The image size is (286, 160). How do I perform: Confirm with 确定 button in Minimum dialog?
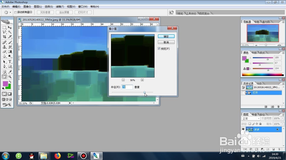(x=166, y=36)
